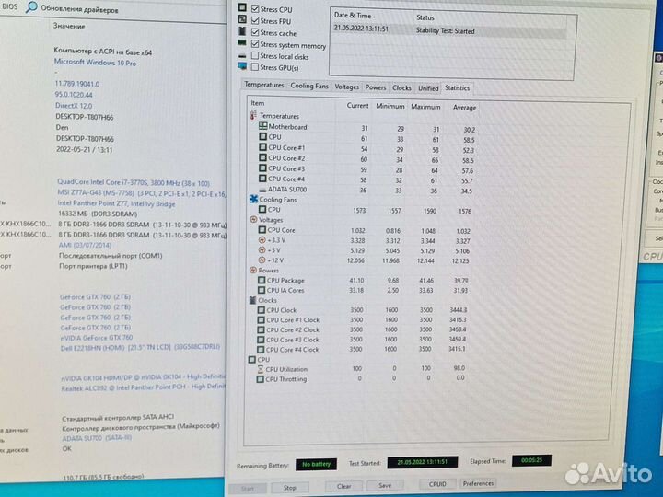Open the Cooling Fans tab
Image resolution: width=663 pixels, height=497 pixels.
tap(309, 86)
